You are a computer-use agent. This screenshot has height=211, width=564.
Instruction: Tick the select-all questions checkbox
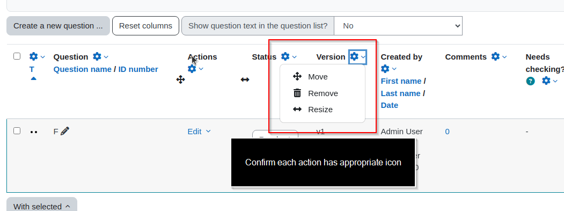point(17,56)
